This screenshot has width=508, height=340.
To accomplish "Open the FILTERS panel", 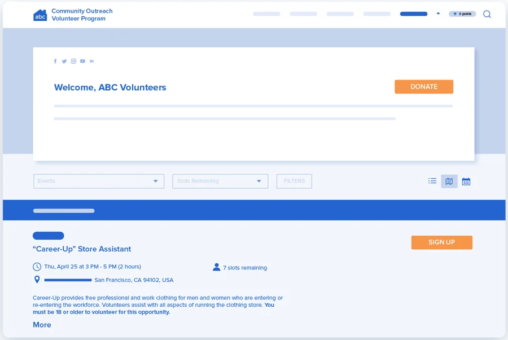I will coord(294,181).
